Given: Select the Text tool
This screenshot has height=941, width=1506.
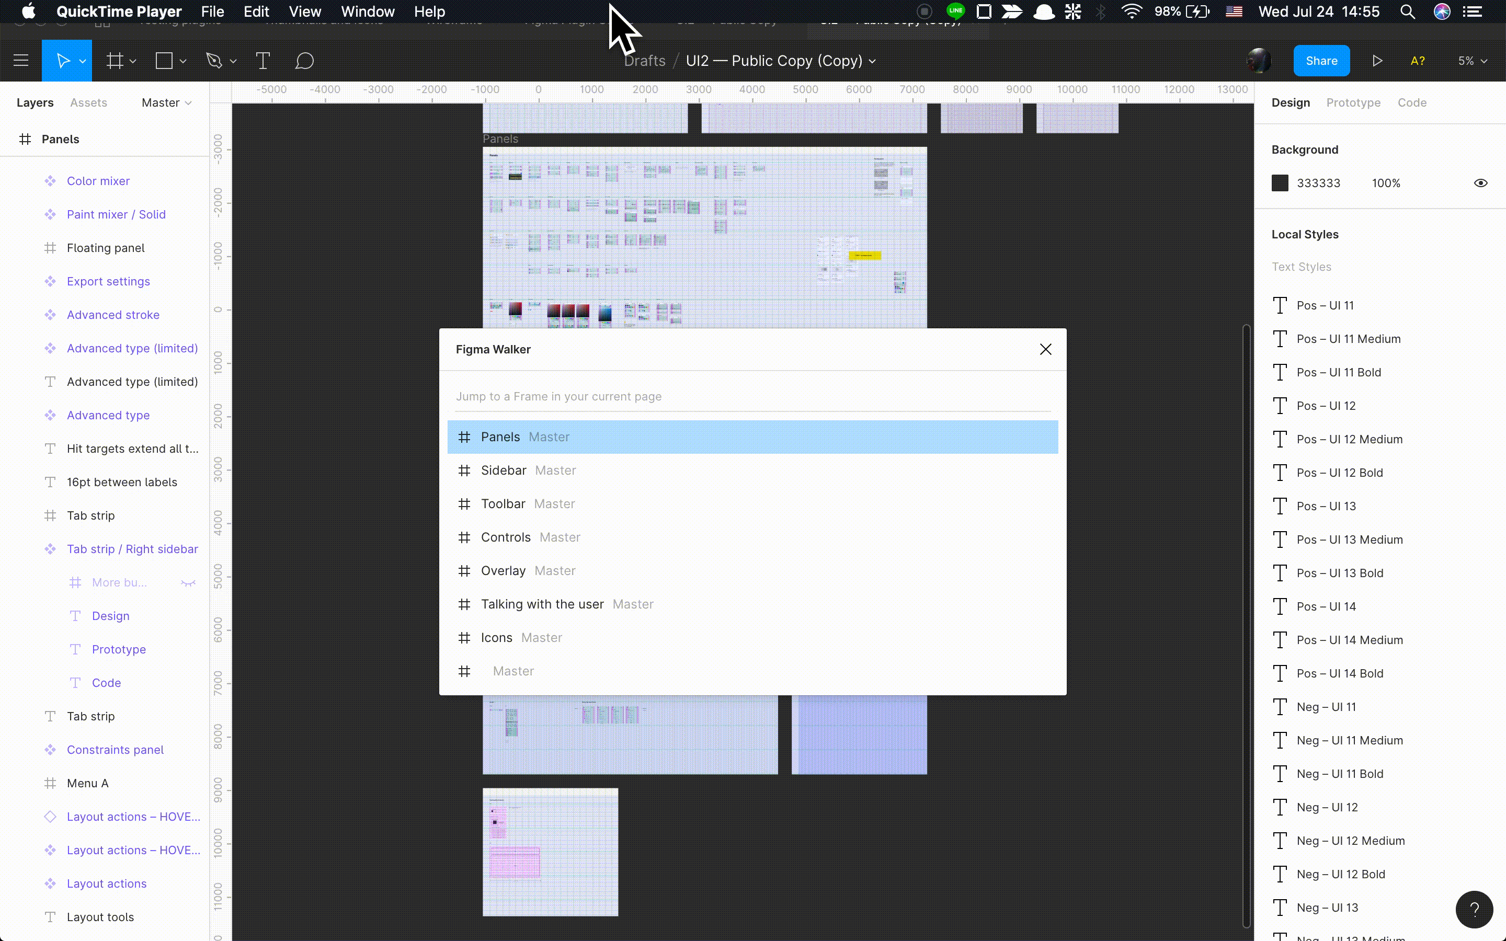Looking at the screenshot, I should tap(263, 61).
